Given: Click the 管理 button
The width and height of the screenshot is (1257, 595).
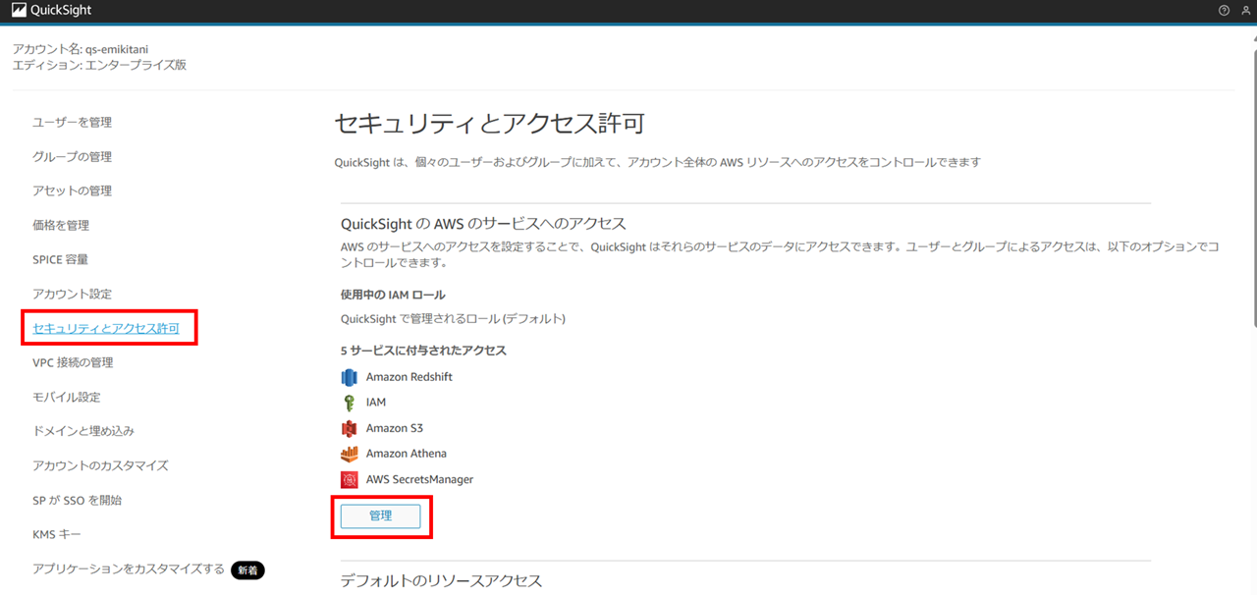Looking at the screenshot, I should (x=380, y=516).
